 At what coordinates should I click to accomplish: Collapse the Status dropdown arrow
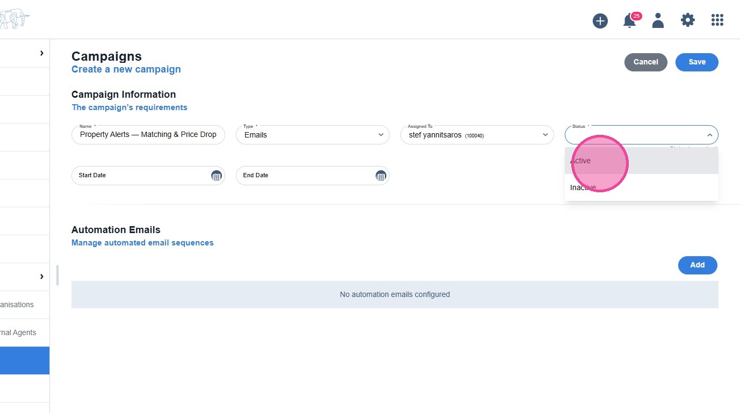click(x=709, y=135)
